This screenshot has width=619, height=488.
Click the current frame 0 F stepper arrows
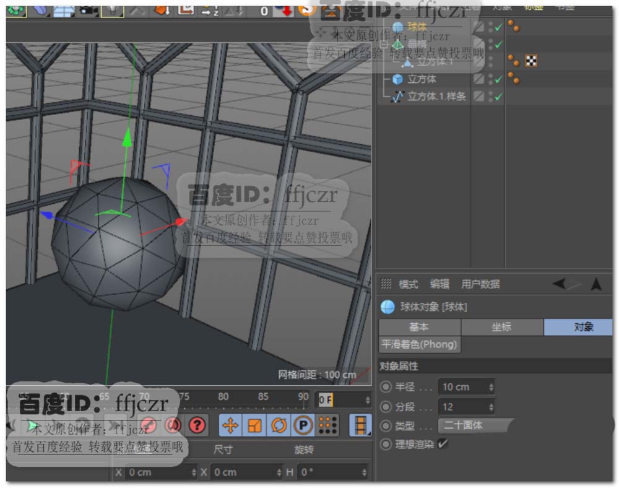click(368, 400)
